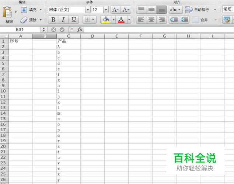Image resolution: width=234 pixels, height=184 pixels.
Task: Click the cell containing letter q
Action: [x=69, y=135]
